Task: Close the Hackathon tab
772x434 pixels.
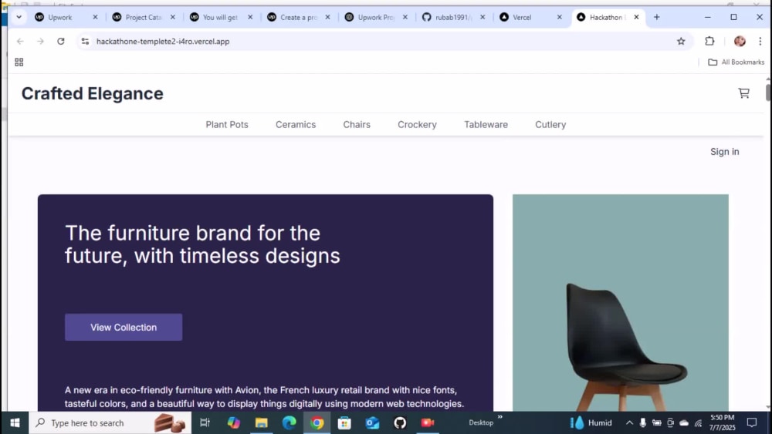Action: pos(636,17)
